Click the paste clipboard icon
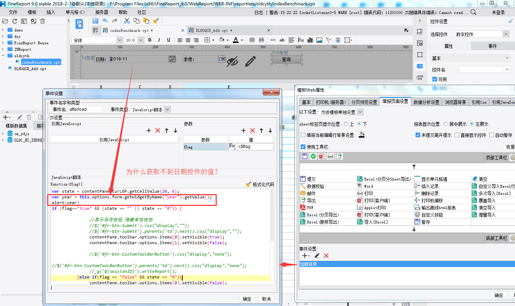Viewport: 515px width, 306px height. [x=146, y=21]
